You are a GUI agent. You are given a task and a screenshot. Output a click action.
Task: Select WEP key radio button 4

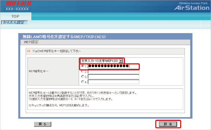(83, 82)
